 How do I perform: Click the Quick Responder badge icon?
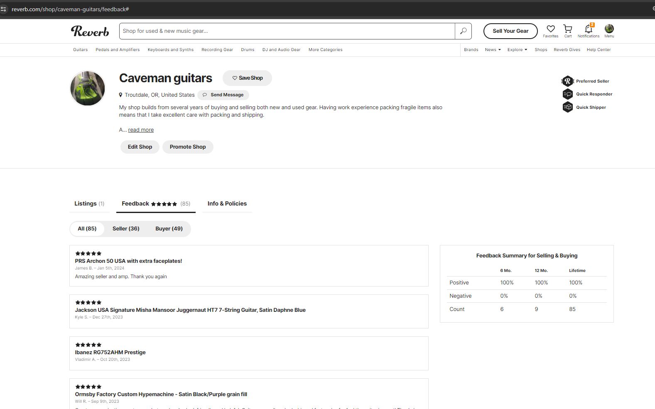(567, 94)
